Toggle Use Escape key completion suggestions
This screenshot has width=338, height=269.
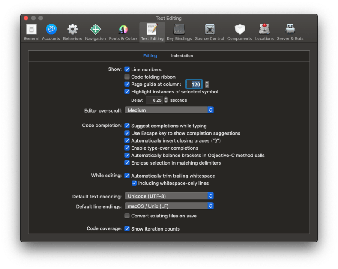127,133
